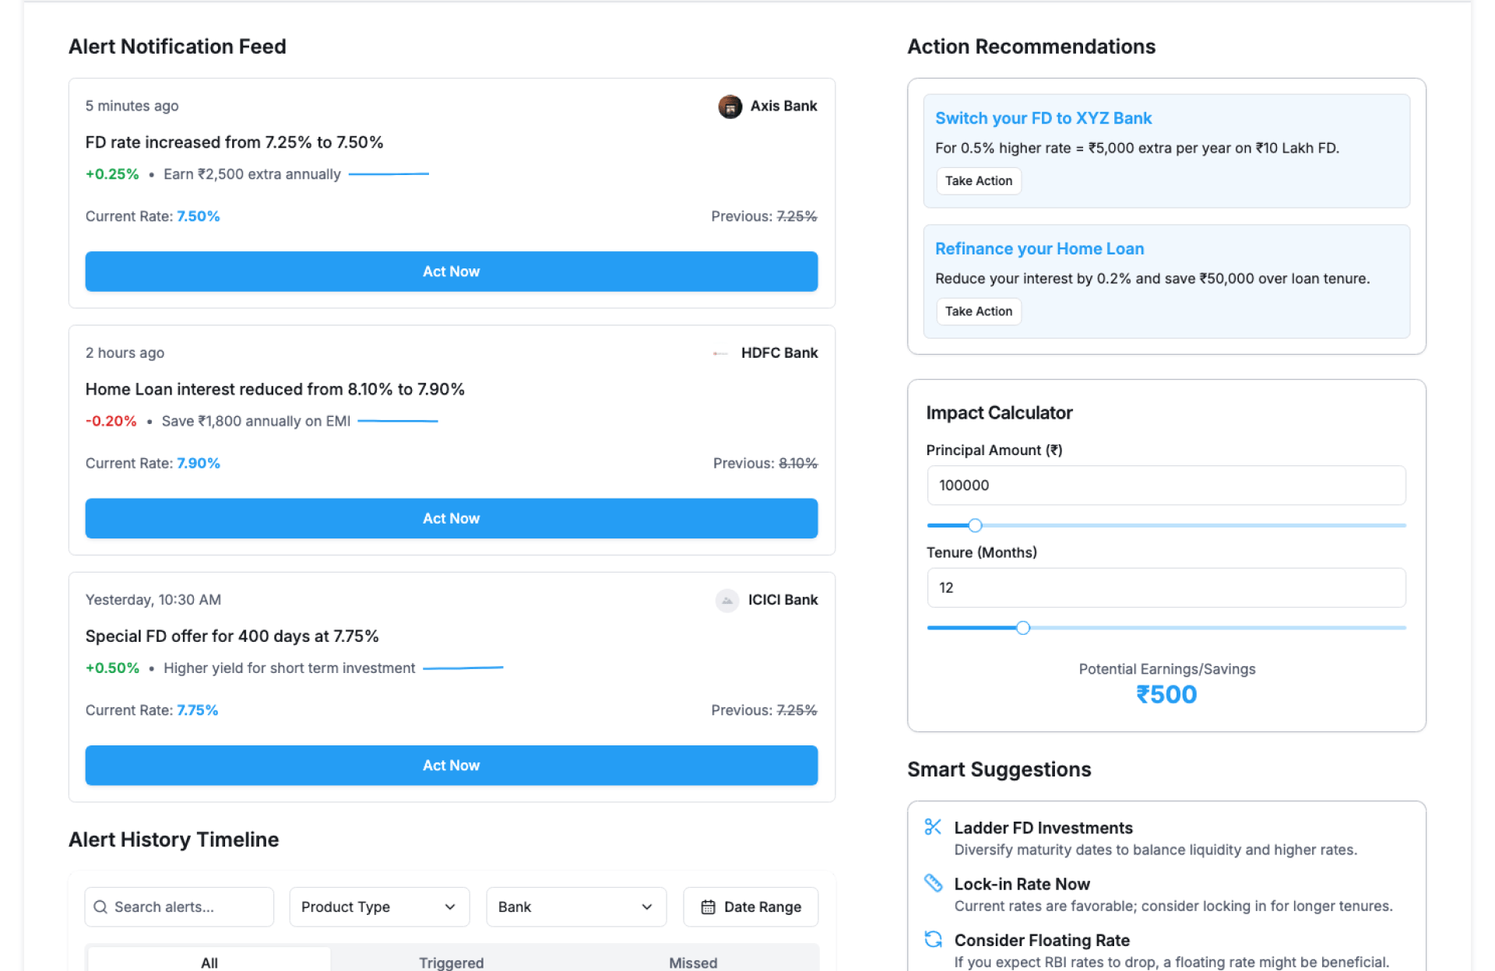Open the Product Type dropdown

point(378,907)
